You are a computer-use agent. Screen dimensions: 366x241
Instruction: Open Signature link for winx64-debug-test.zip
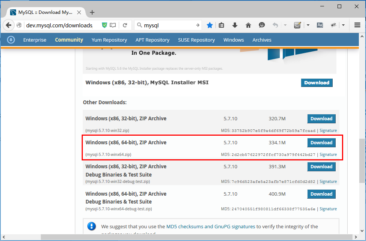(328, 209)
